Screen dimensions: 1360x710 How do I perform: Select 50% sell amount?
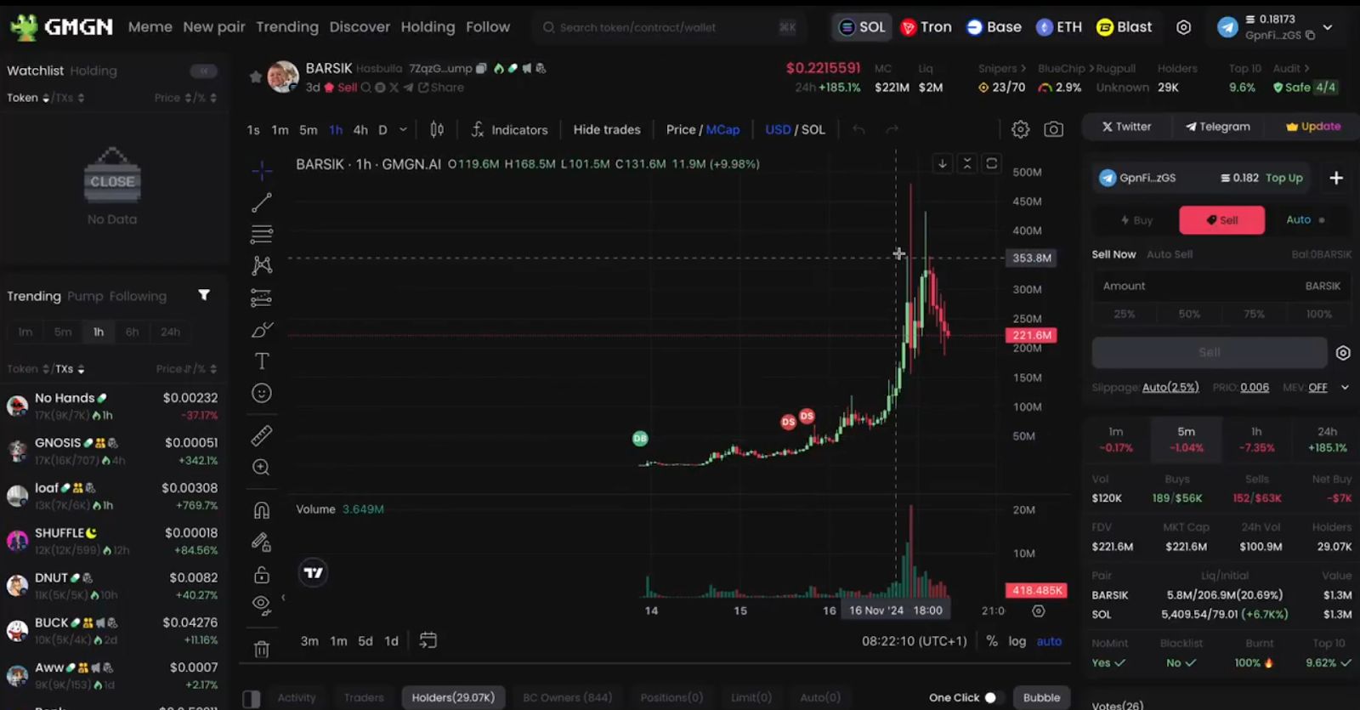1189,314
